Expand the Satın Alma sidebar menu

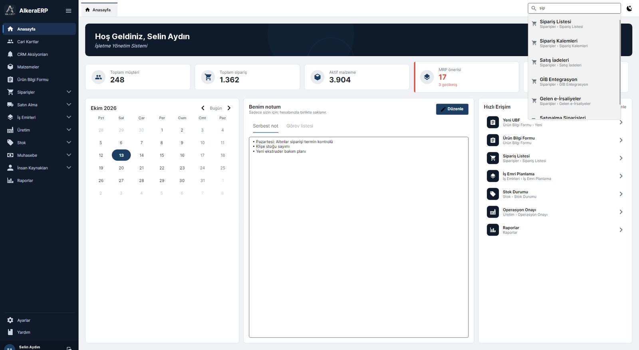(39, 105)
